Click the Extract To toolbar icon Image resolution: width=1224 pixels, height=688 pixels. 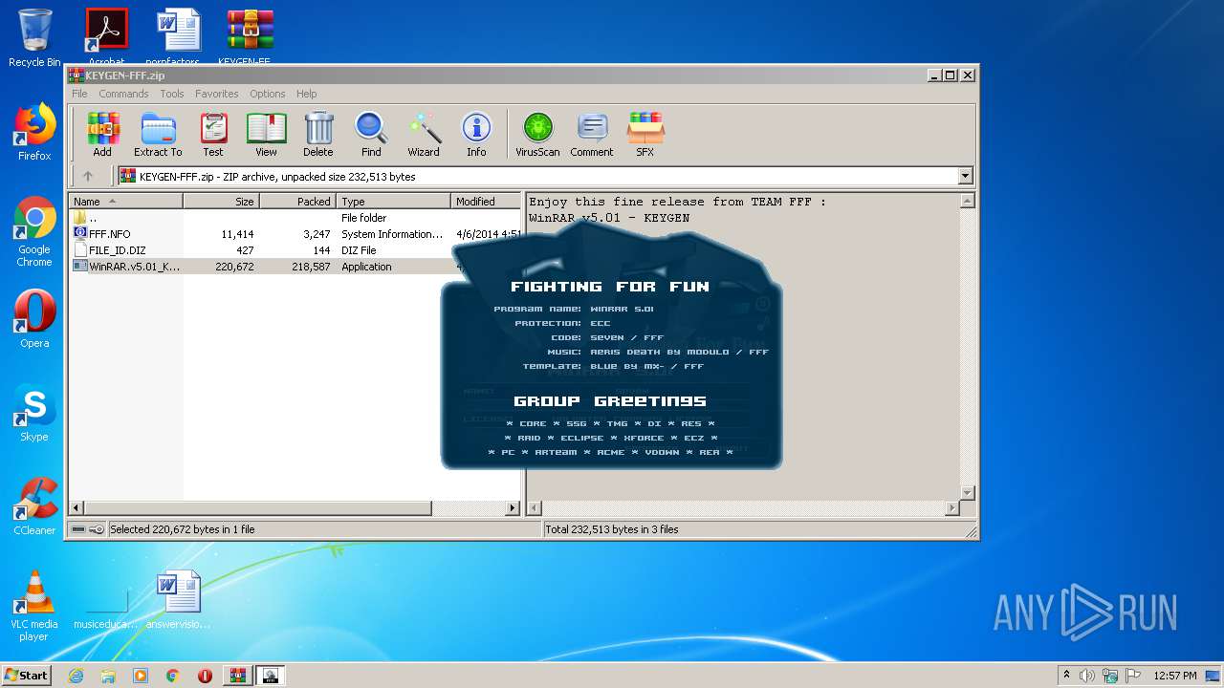(158, 134)
